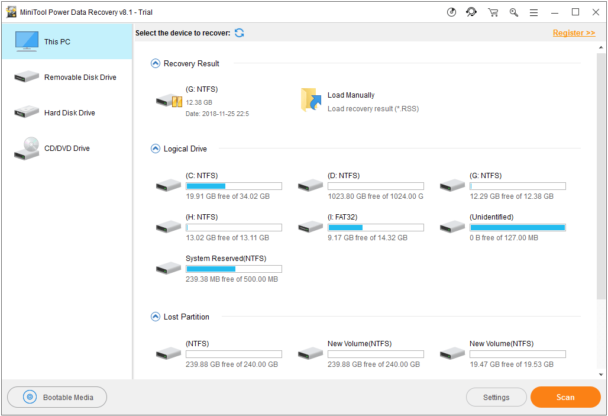
Task: Click the key registration icon
Action: (514, 12)
